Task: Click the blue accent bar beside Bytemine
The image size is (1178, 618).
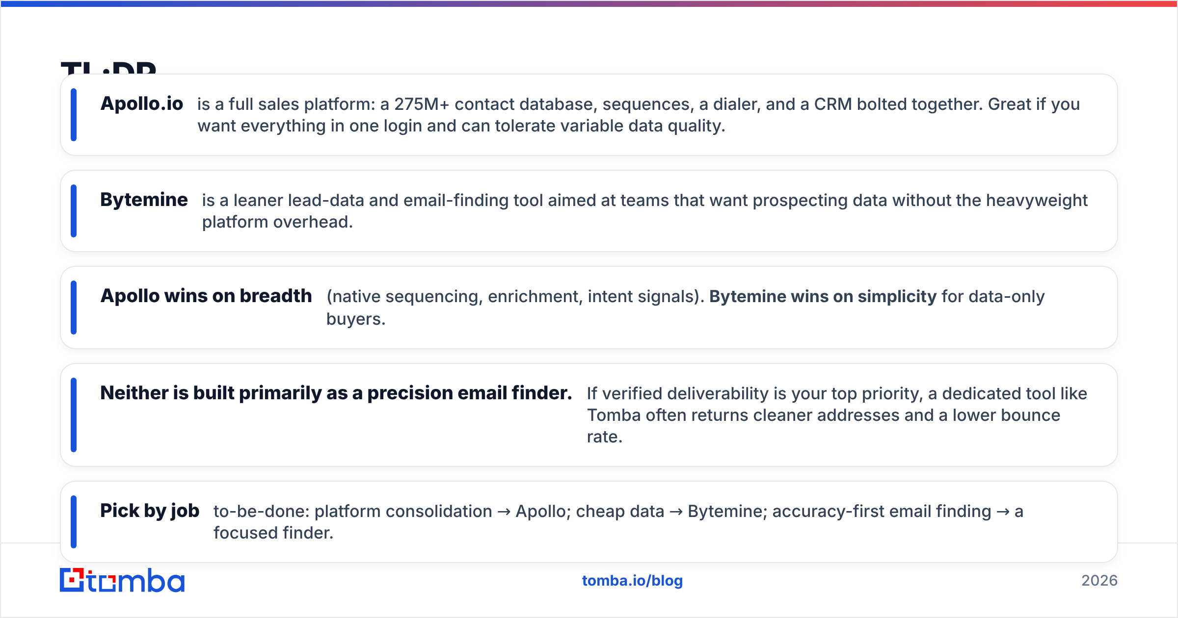Action: (74, 211)
